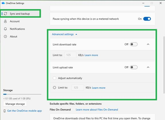Click the download rate Limit to KB/s field
Viewport: 165px width, 120px height.
(x=70, y=55)
